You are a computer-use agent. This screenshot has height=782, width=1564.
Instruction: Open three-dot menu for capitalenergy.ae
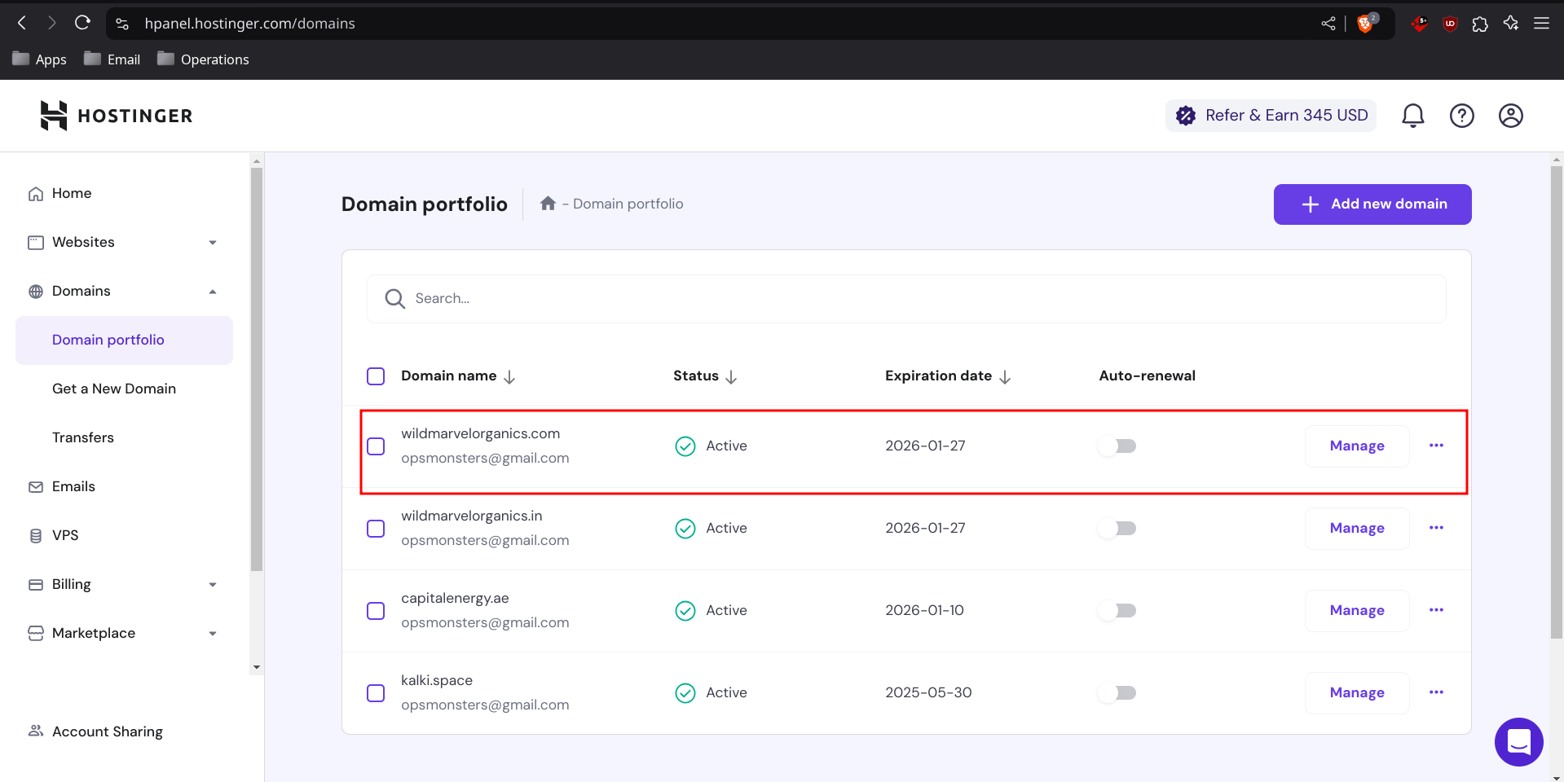tap(1436, 610)
